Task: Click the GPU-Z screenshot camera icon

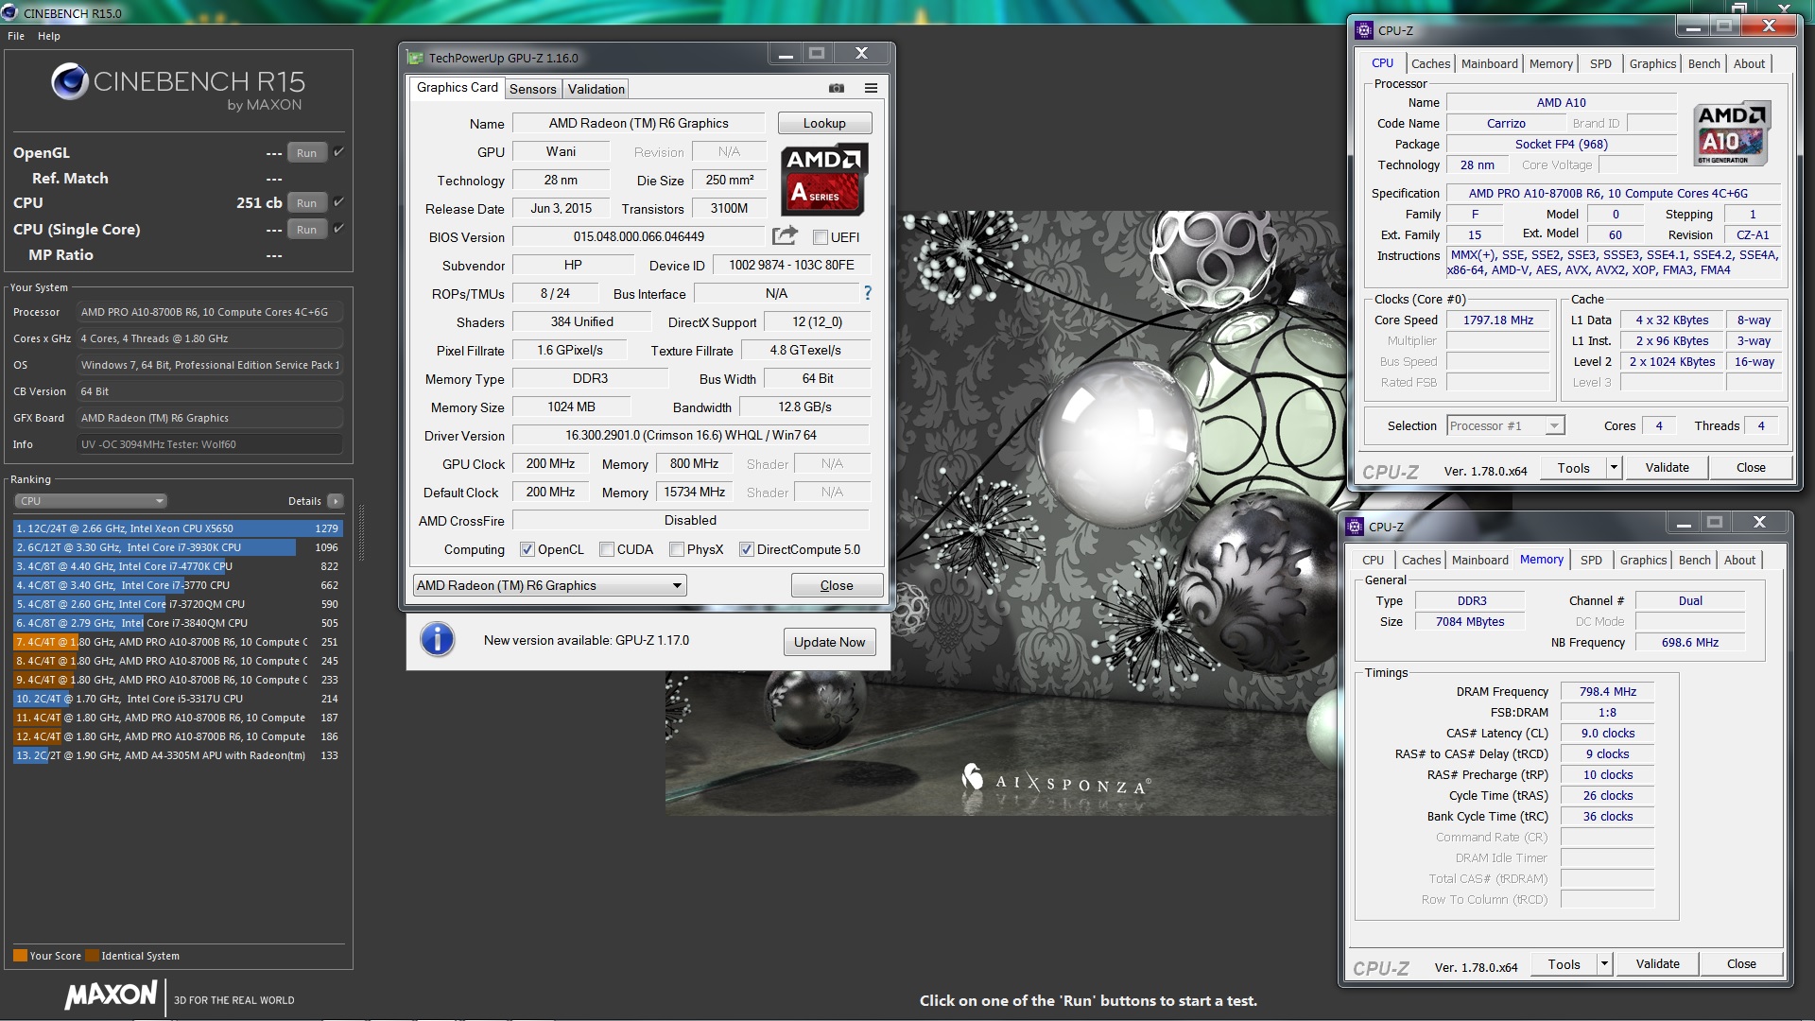Action: 837,88
